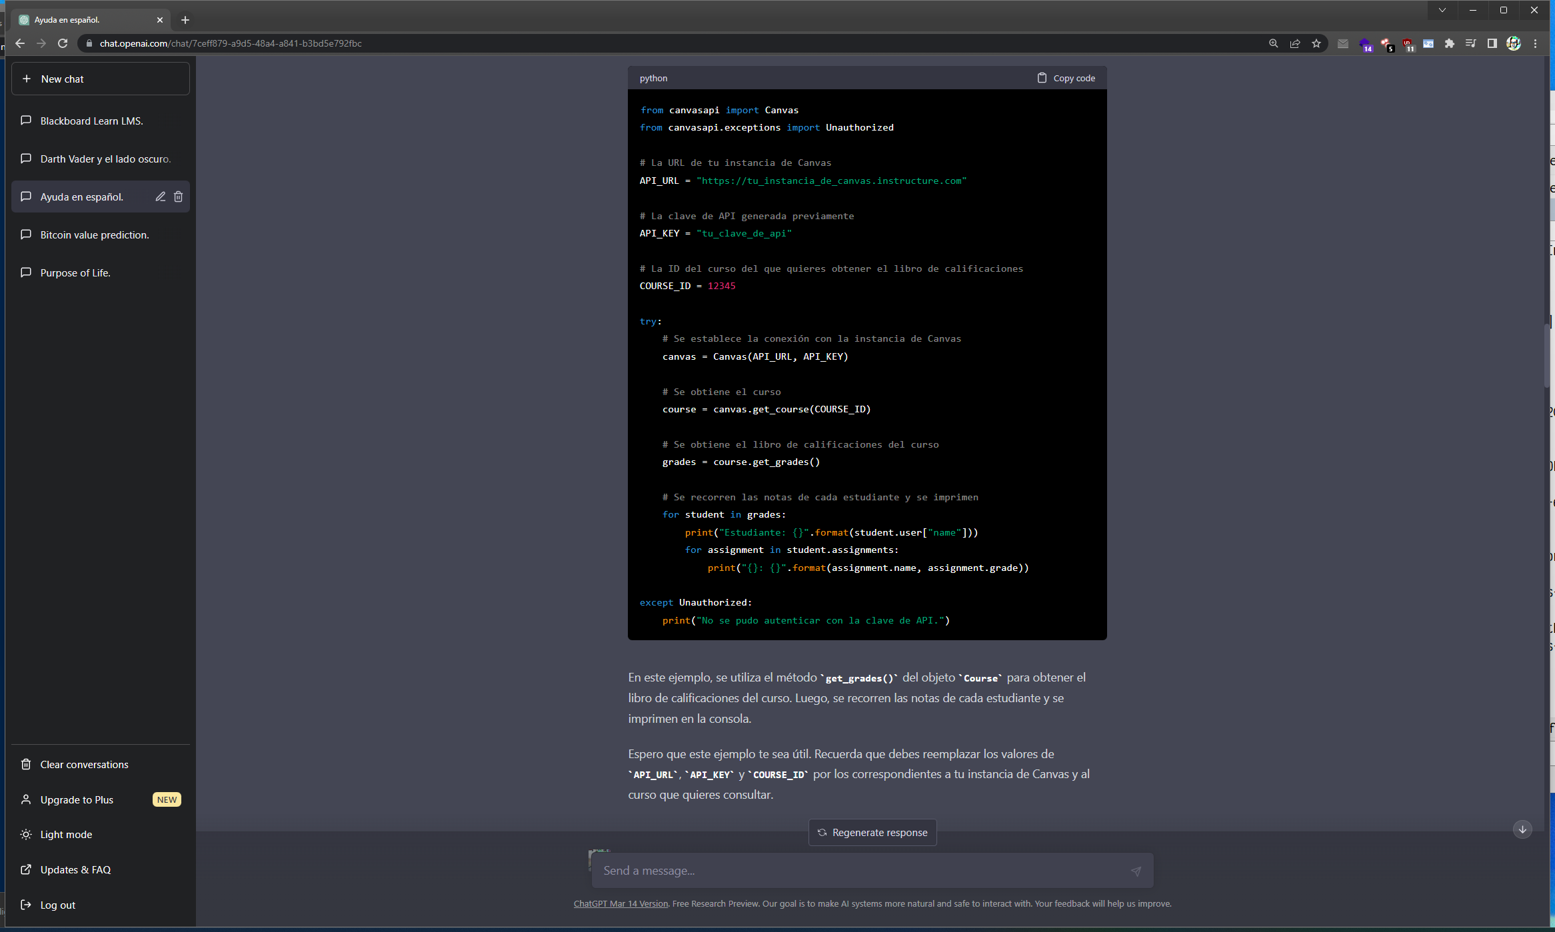Focus the Send a message input field
This screenshot has width=1555, height=932.
tap(860, 871)
